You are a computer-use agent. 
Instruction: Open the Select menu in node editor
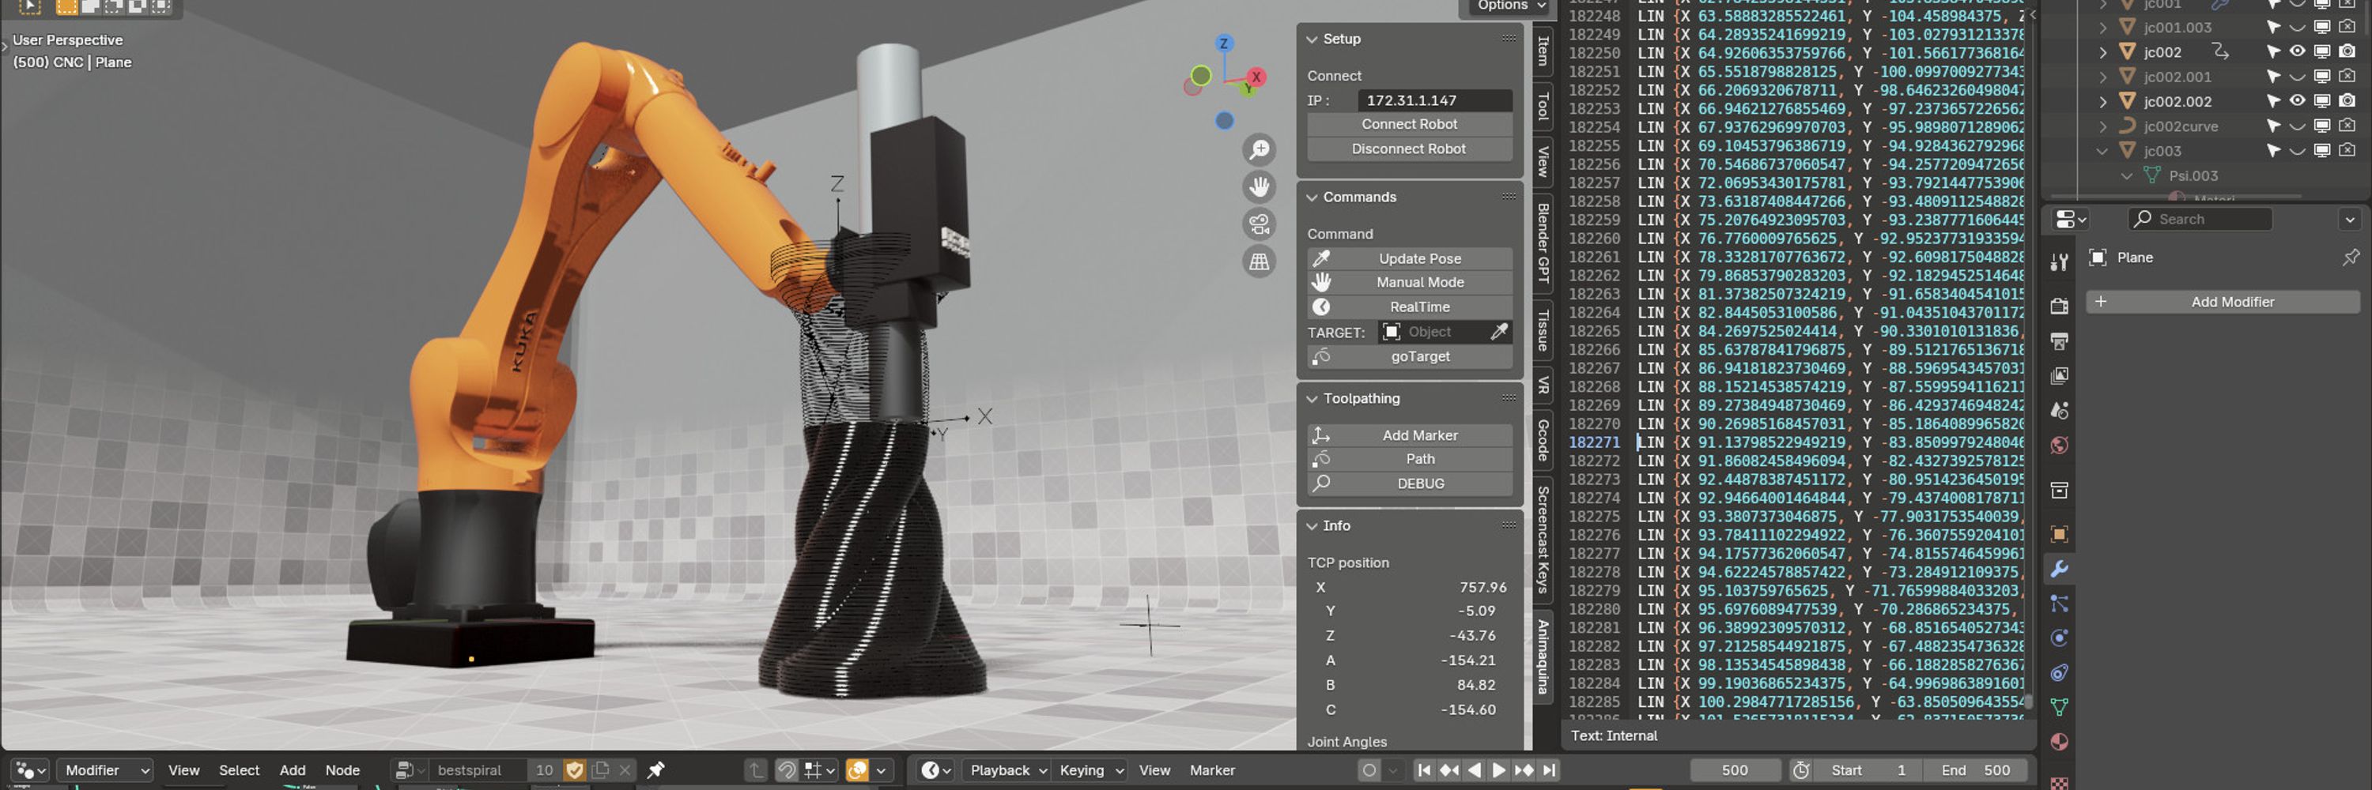point(239,769)
